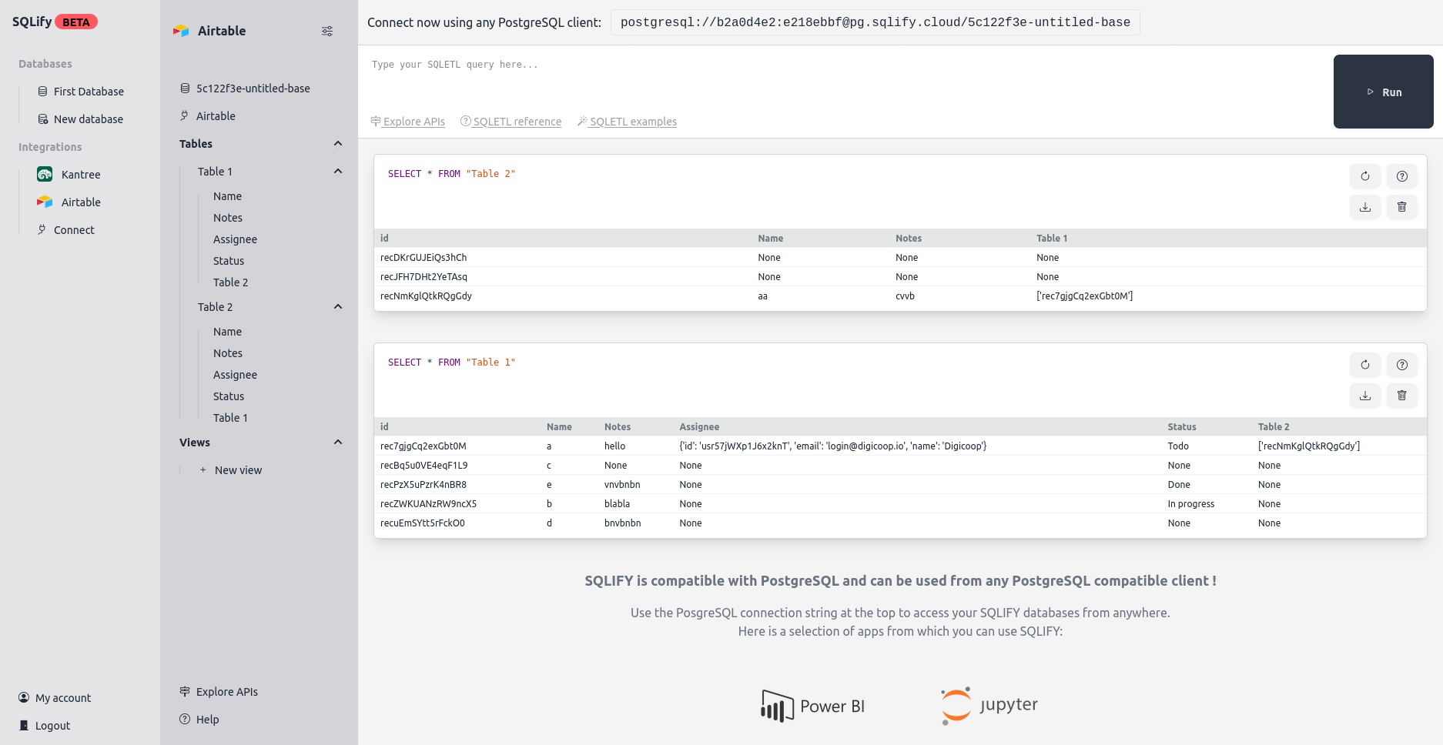Image resolution: width=1443 pixels, height=745 pixels.
Task: Collapse the Table 1 column list
Action: (337, 172)
